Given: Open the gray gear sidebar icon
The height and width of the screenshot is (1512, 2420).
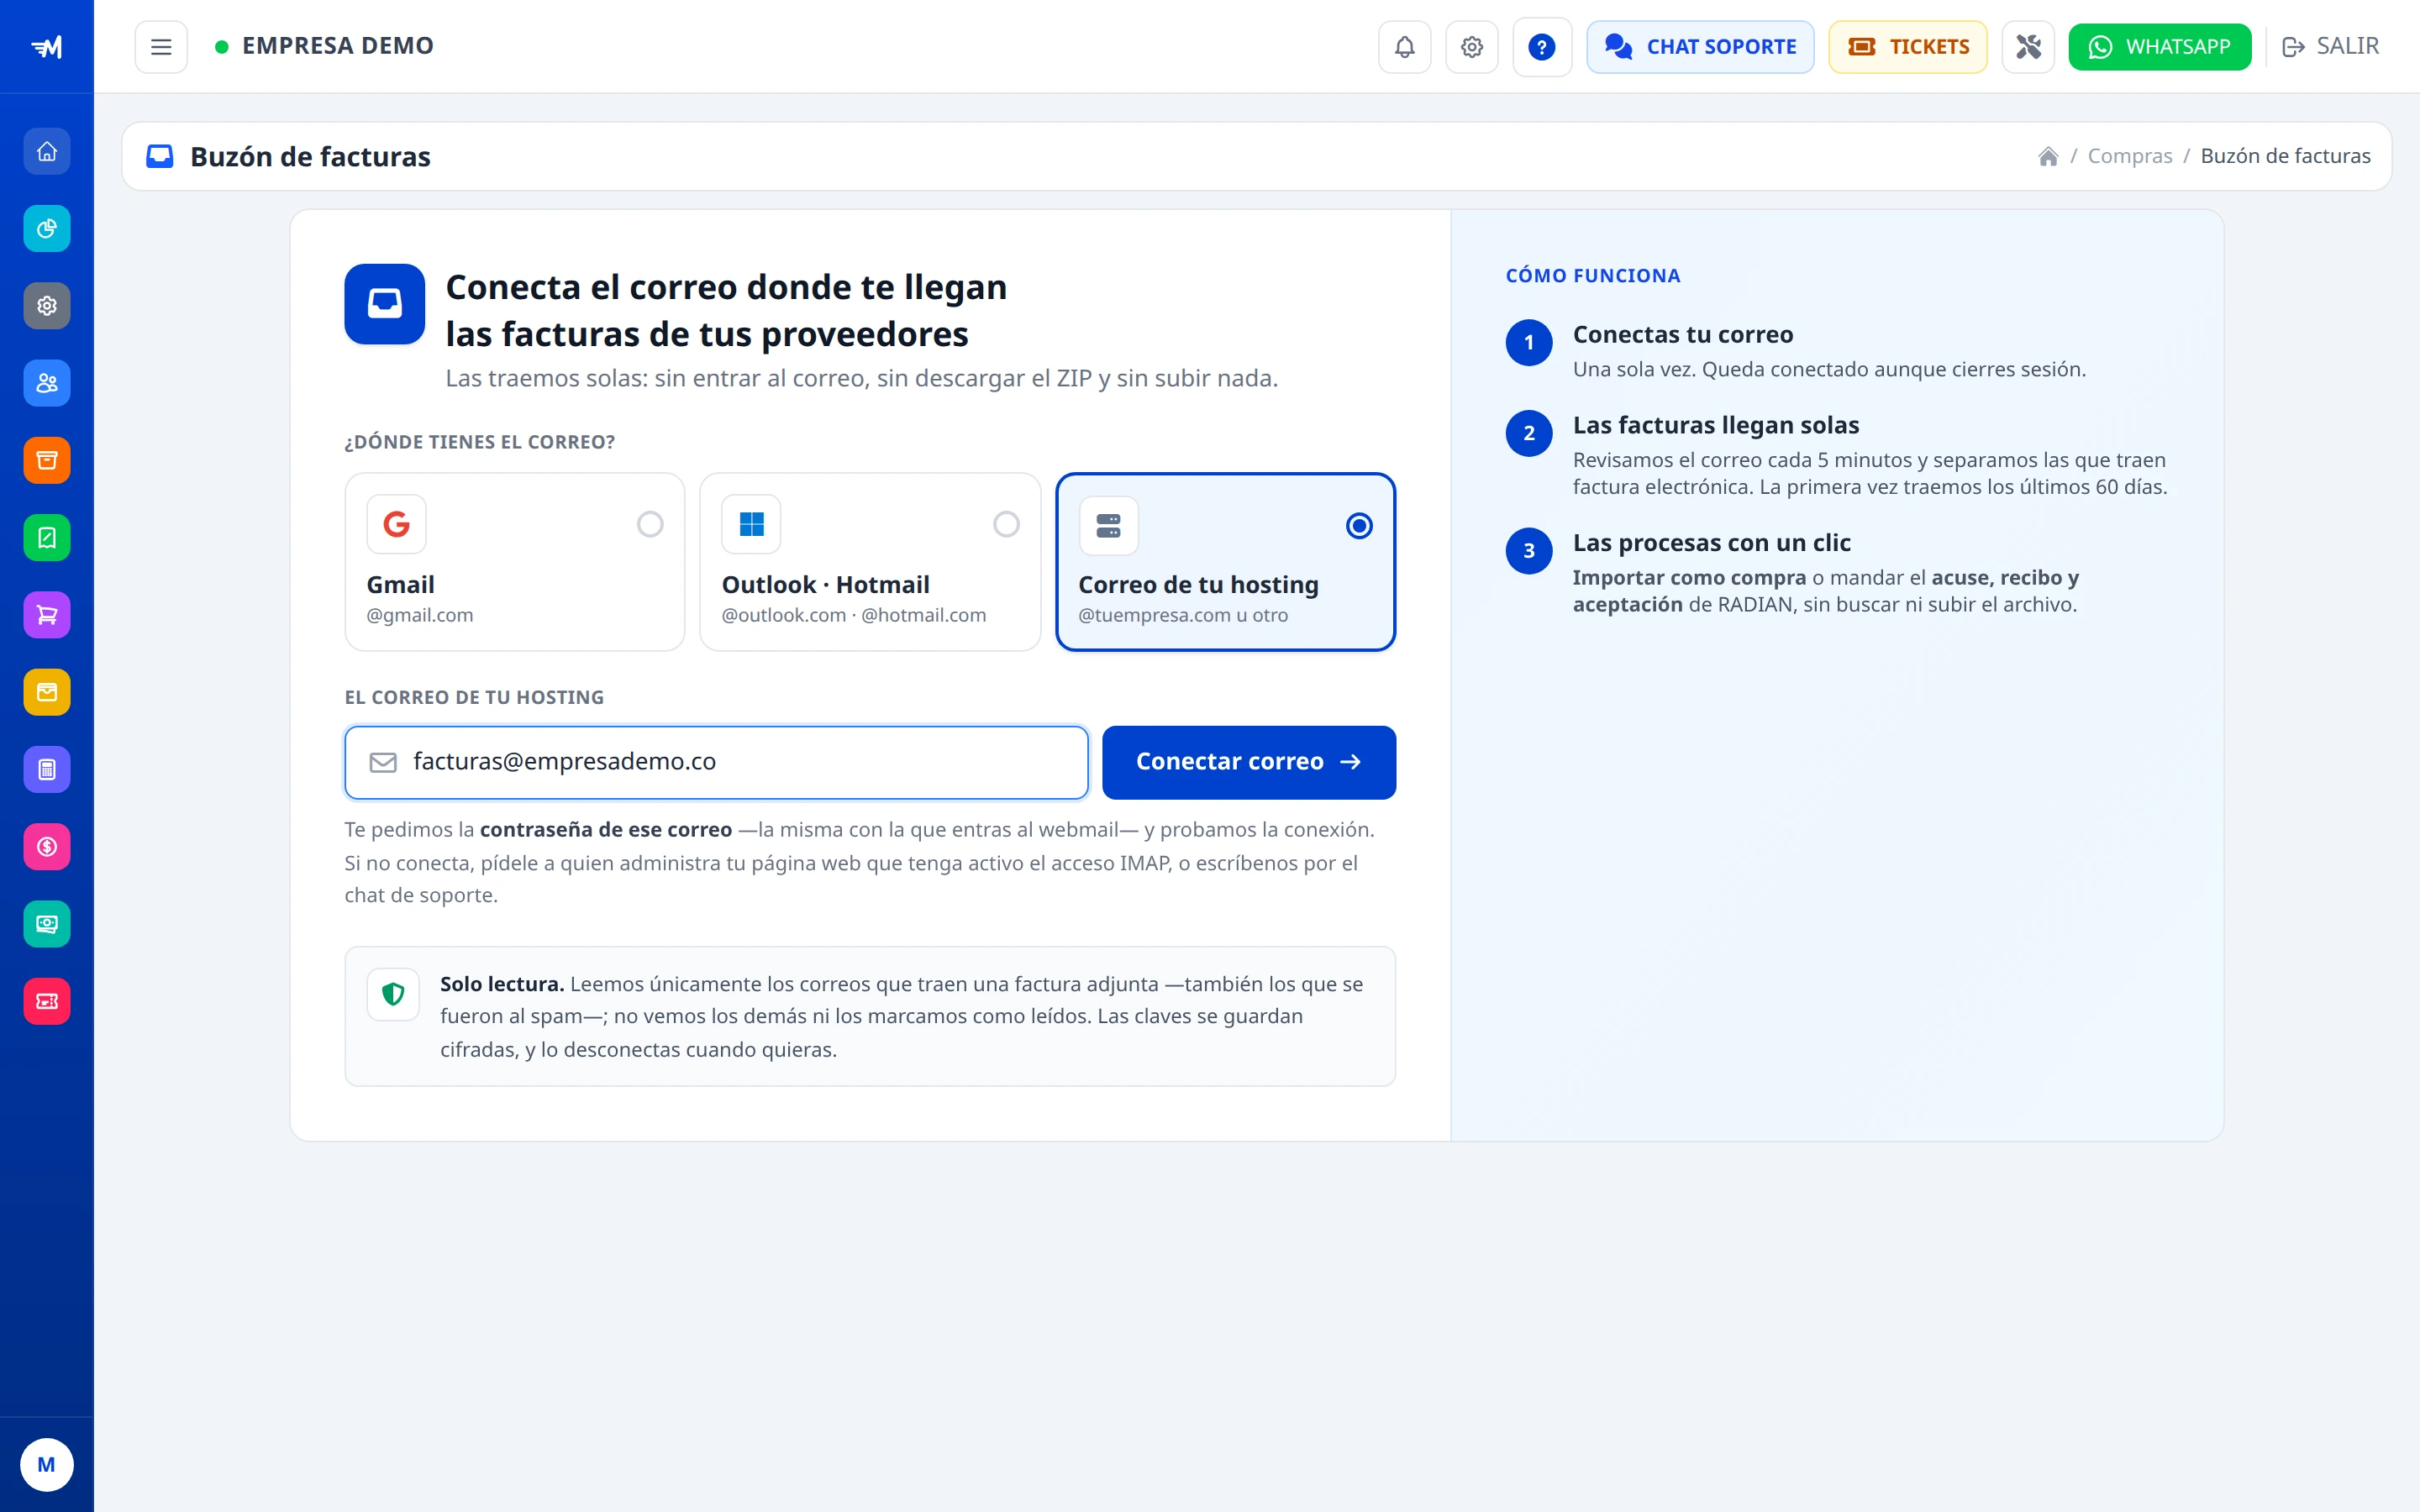Looking at the screenshot, I should pyautogui.click(x=47, y=306).
